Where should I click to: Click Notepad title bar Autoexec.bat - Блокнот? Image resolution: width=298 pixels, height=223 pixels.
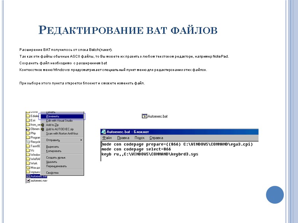click(x=180, y=132)
